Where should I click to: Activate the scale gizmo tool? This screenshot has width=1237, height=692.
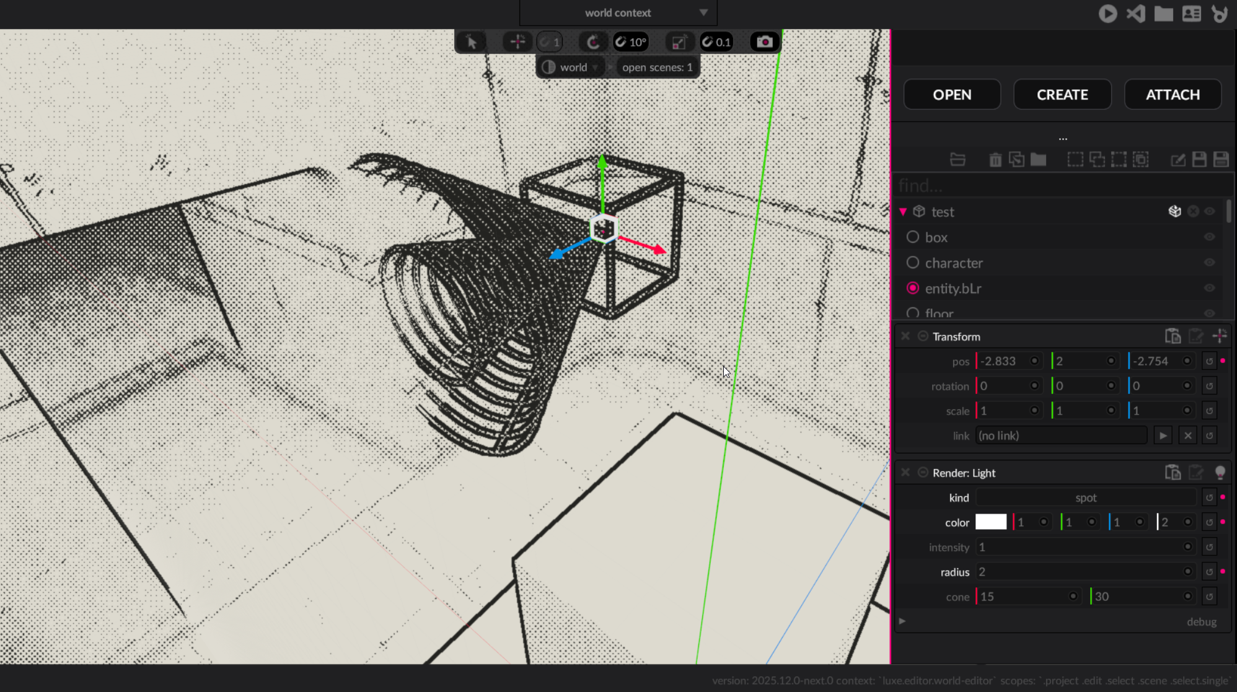679,42
